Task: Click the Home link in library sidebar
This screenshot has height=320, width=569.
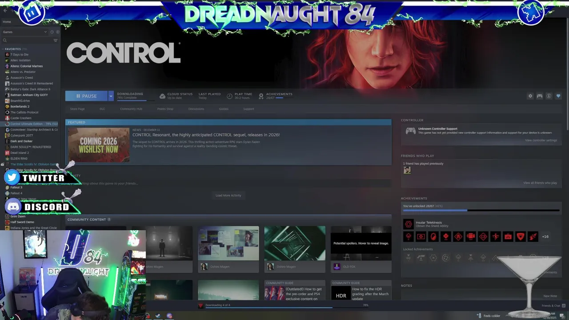Action: [x=7, y=22]
